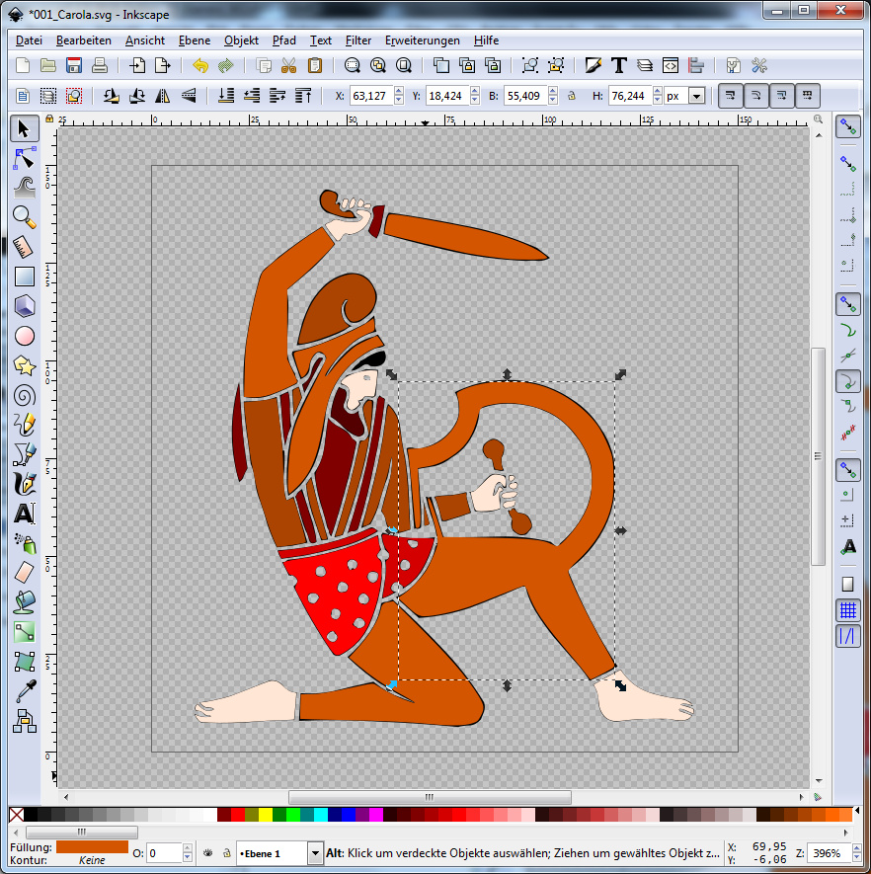
Task: Choose the Star and polygon tool
Action: click(25, 365)
